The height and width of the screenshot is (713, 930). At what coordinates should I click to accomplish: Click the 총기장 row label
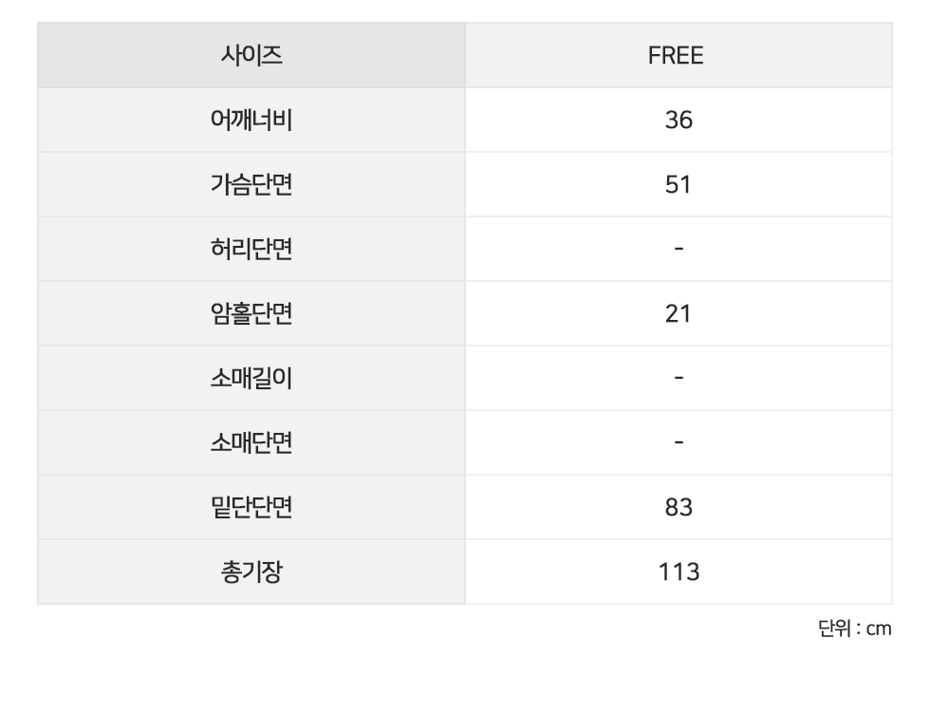click(251, 572)
